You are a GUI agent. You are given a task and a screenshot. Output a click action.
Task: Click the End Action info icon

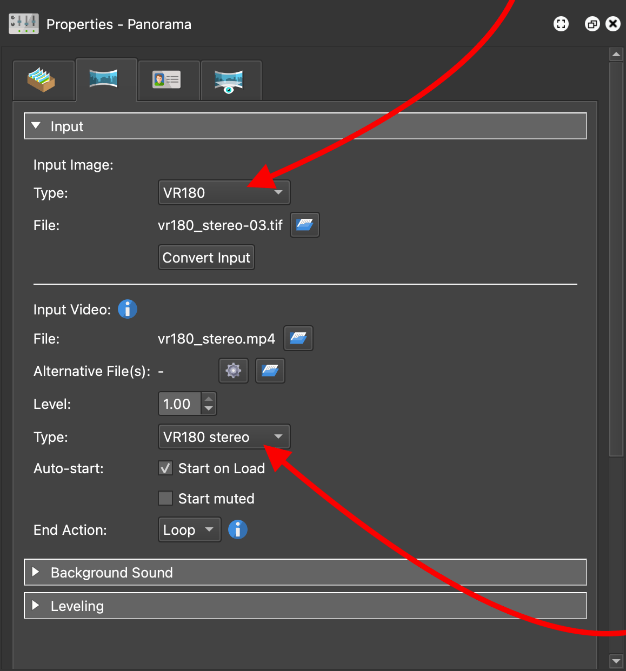[237, 529]
